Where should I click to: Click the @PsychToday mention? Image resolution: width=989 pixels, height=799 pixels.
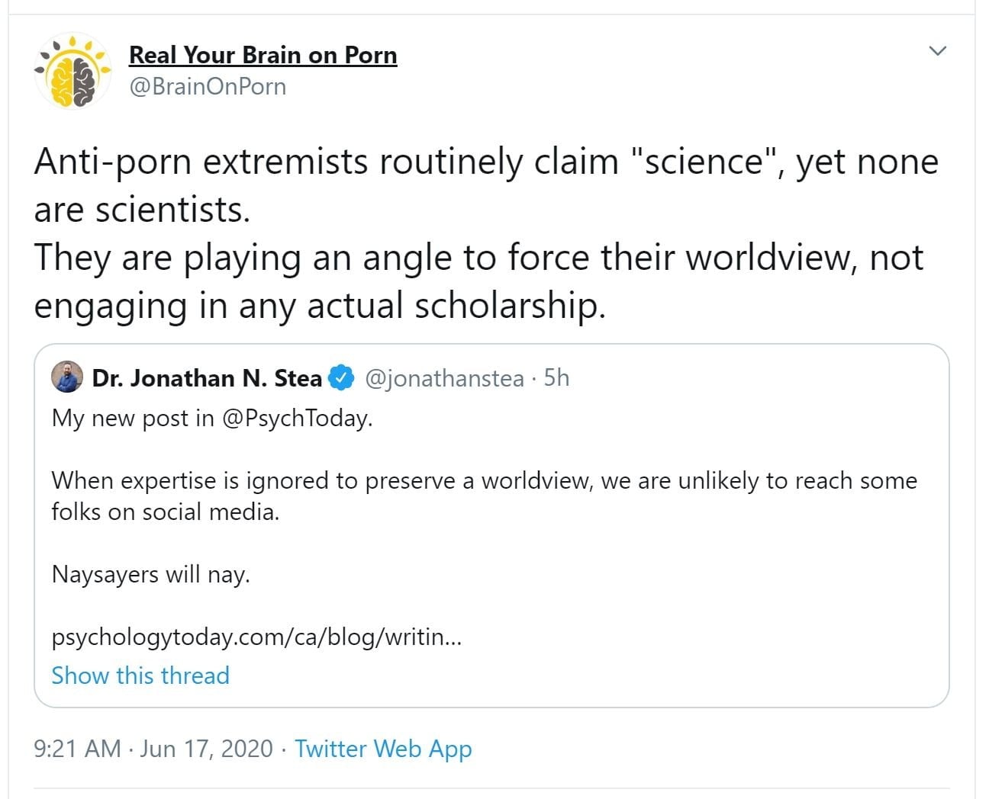coord(297,419)
